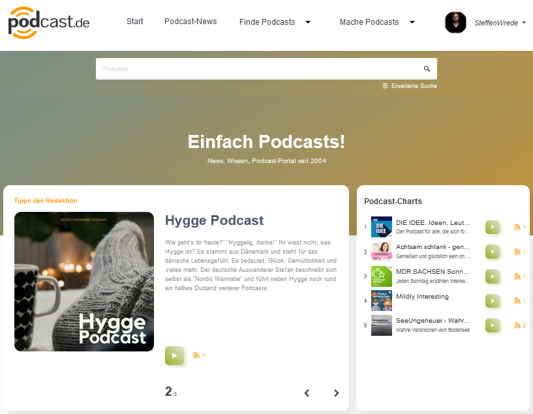Play the Hygge Podcast
This screenshot has width=533, height=414.
point(174,355)
